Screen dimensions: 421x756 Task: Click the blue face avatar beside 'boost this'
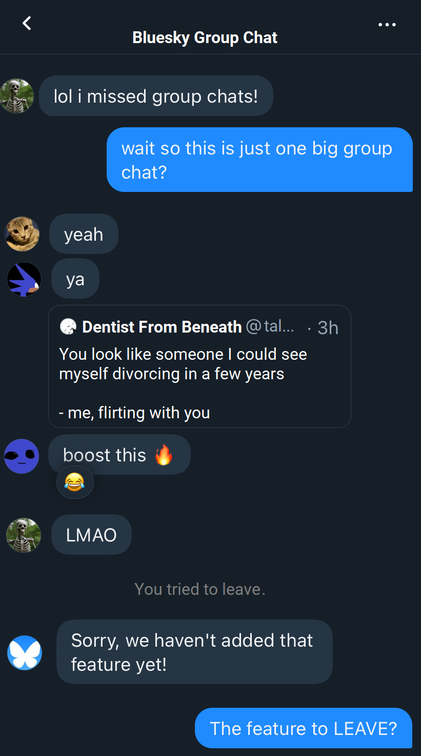[x=22, y=456]
